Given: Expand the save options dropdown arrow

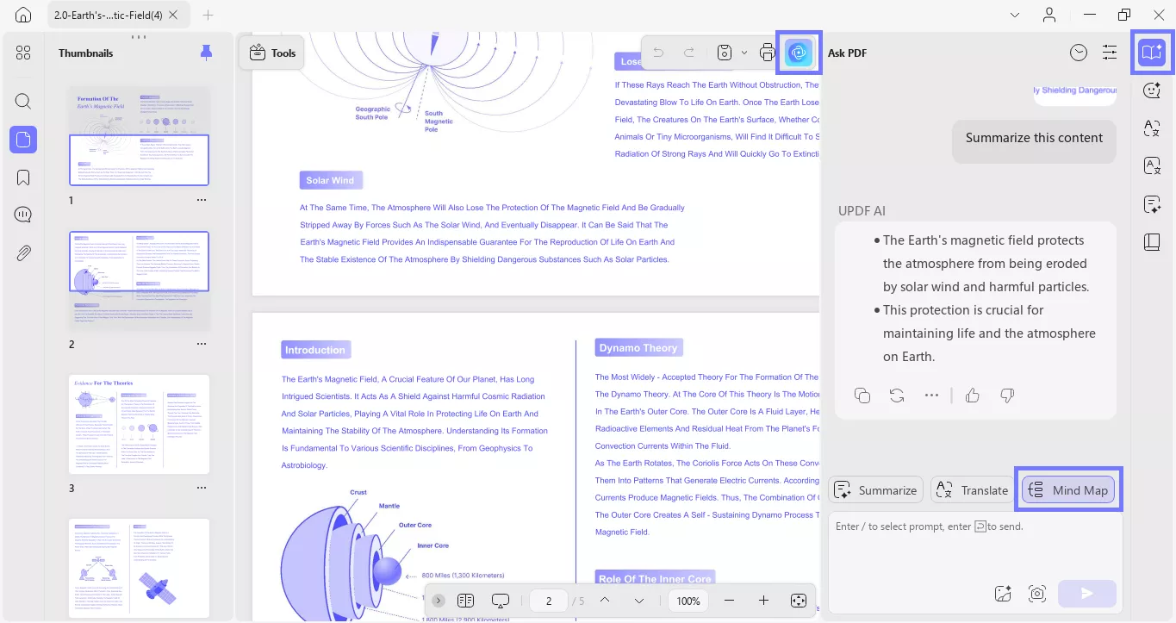Looking at the screenshot, I should 745,53.
